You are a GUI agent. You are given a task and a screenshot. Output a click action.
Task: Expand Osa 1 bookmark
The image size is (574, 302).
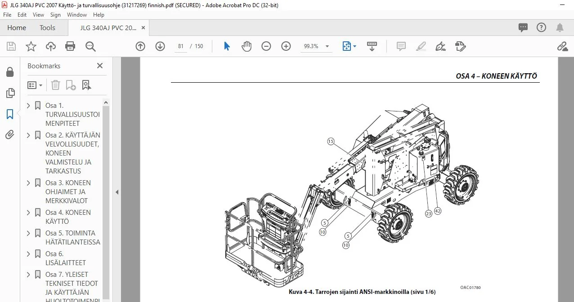pos(29,106)
